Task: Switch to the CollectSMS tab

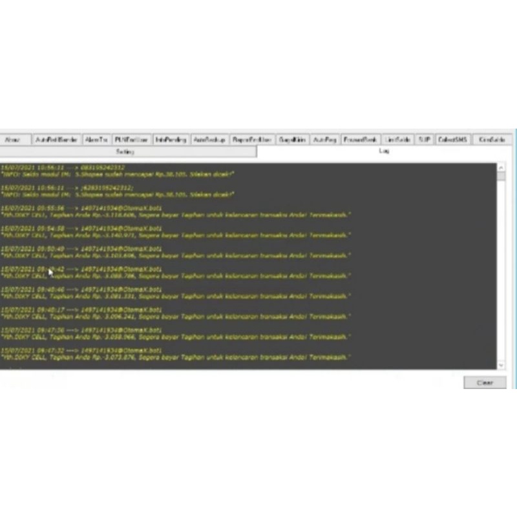Action: (452, 138)
